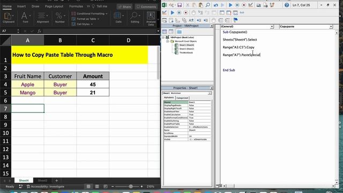The width and height of the screenshot is (343, 193).
Task: Click the Find magnifier icon in the VBA toolbar
Action: pos(207,5)
